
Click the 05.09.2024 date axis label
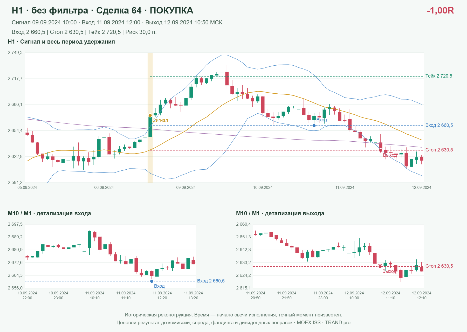[27, 188]
